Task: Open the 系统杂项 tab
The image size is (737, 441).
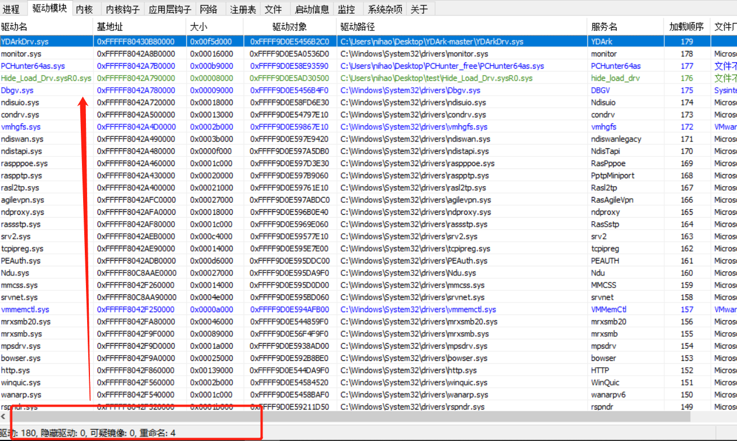Action: tap(385, 9)
